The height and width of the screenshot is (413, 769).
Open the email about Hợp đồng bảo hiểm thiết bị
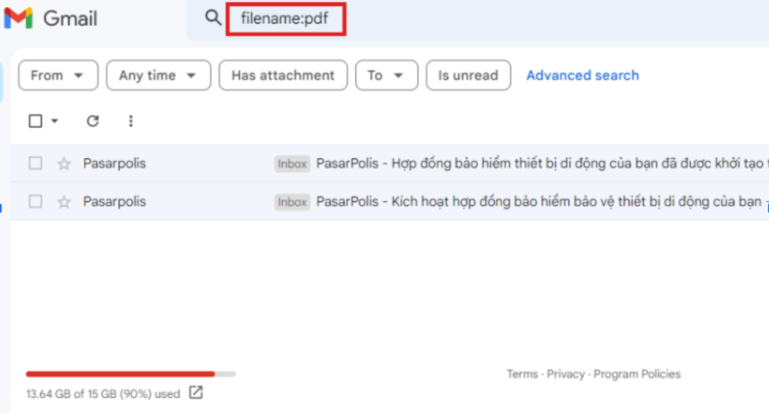coord(389,163)
